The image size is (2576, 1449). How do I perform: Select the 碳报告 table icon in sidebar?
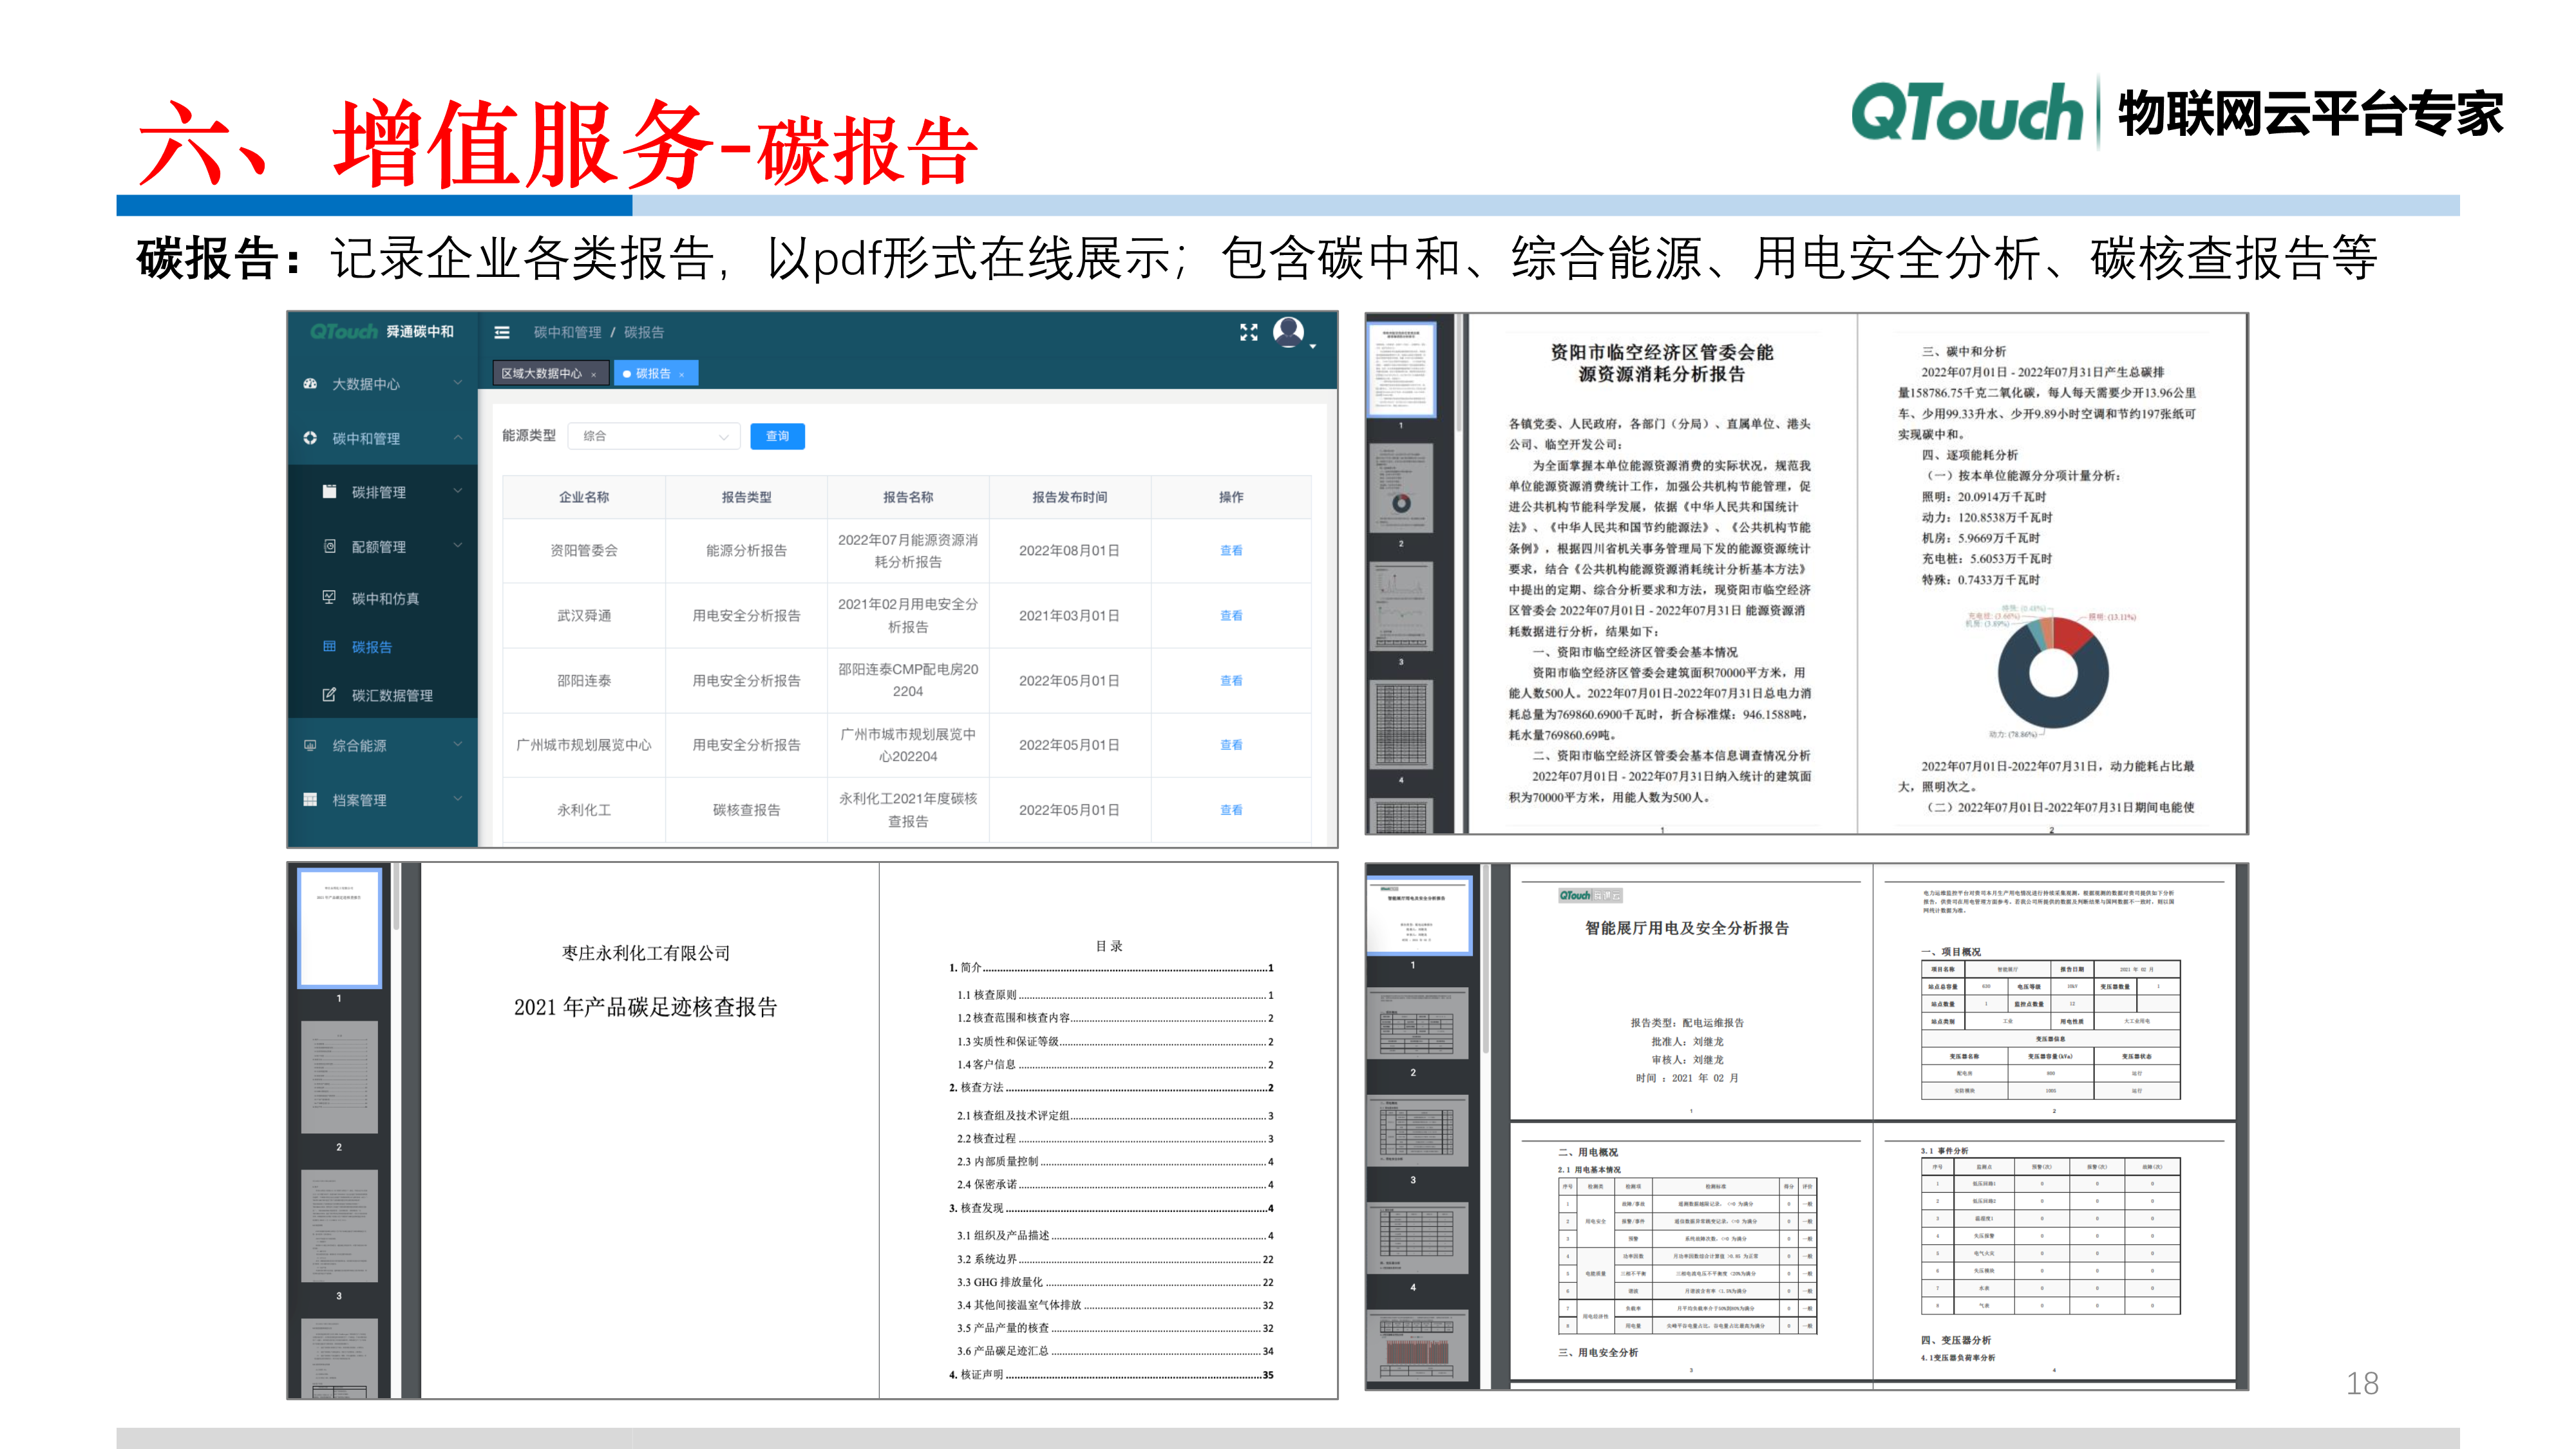329,647
